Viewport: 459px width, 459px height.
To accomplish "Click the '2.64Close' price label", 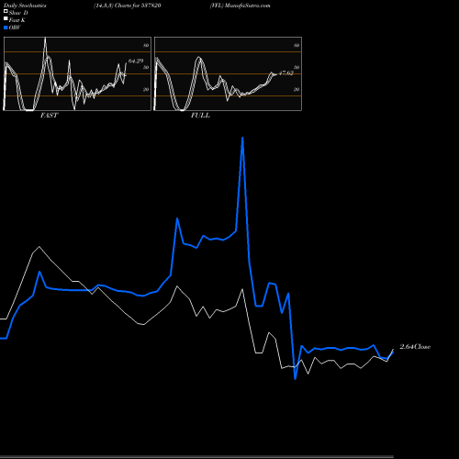I will (415, 347).
